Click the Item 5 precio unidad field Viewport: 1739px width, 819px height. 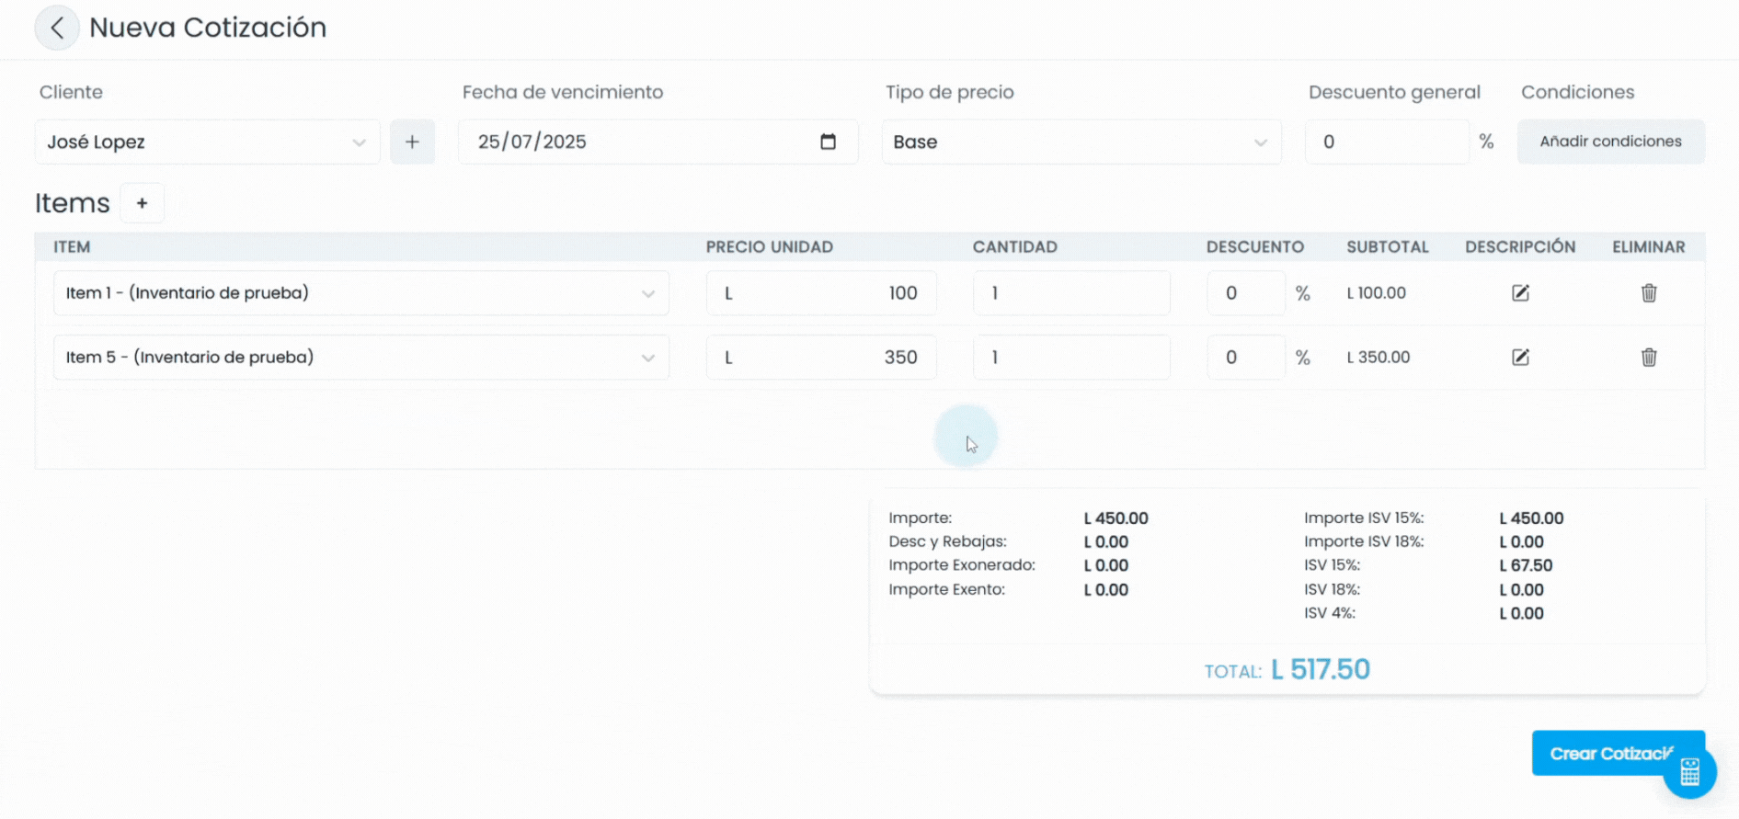(821, 357)
